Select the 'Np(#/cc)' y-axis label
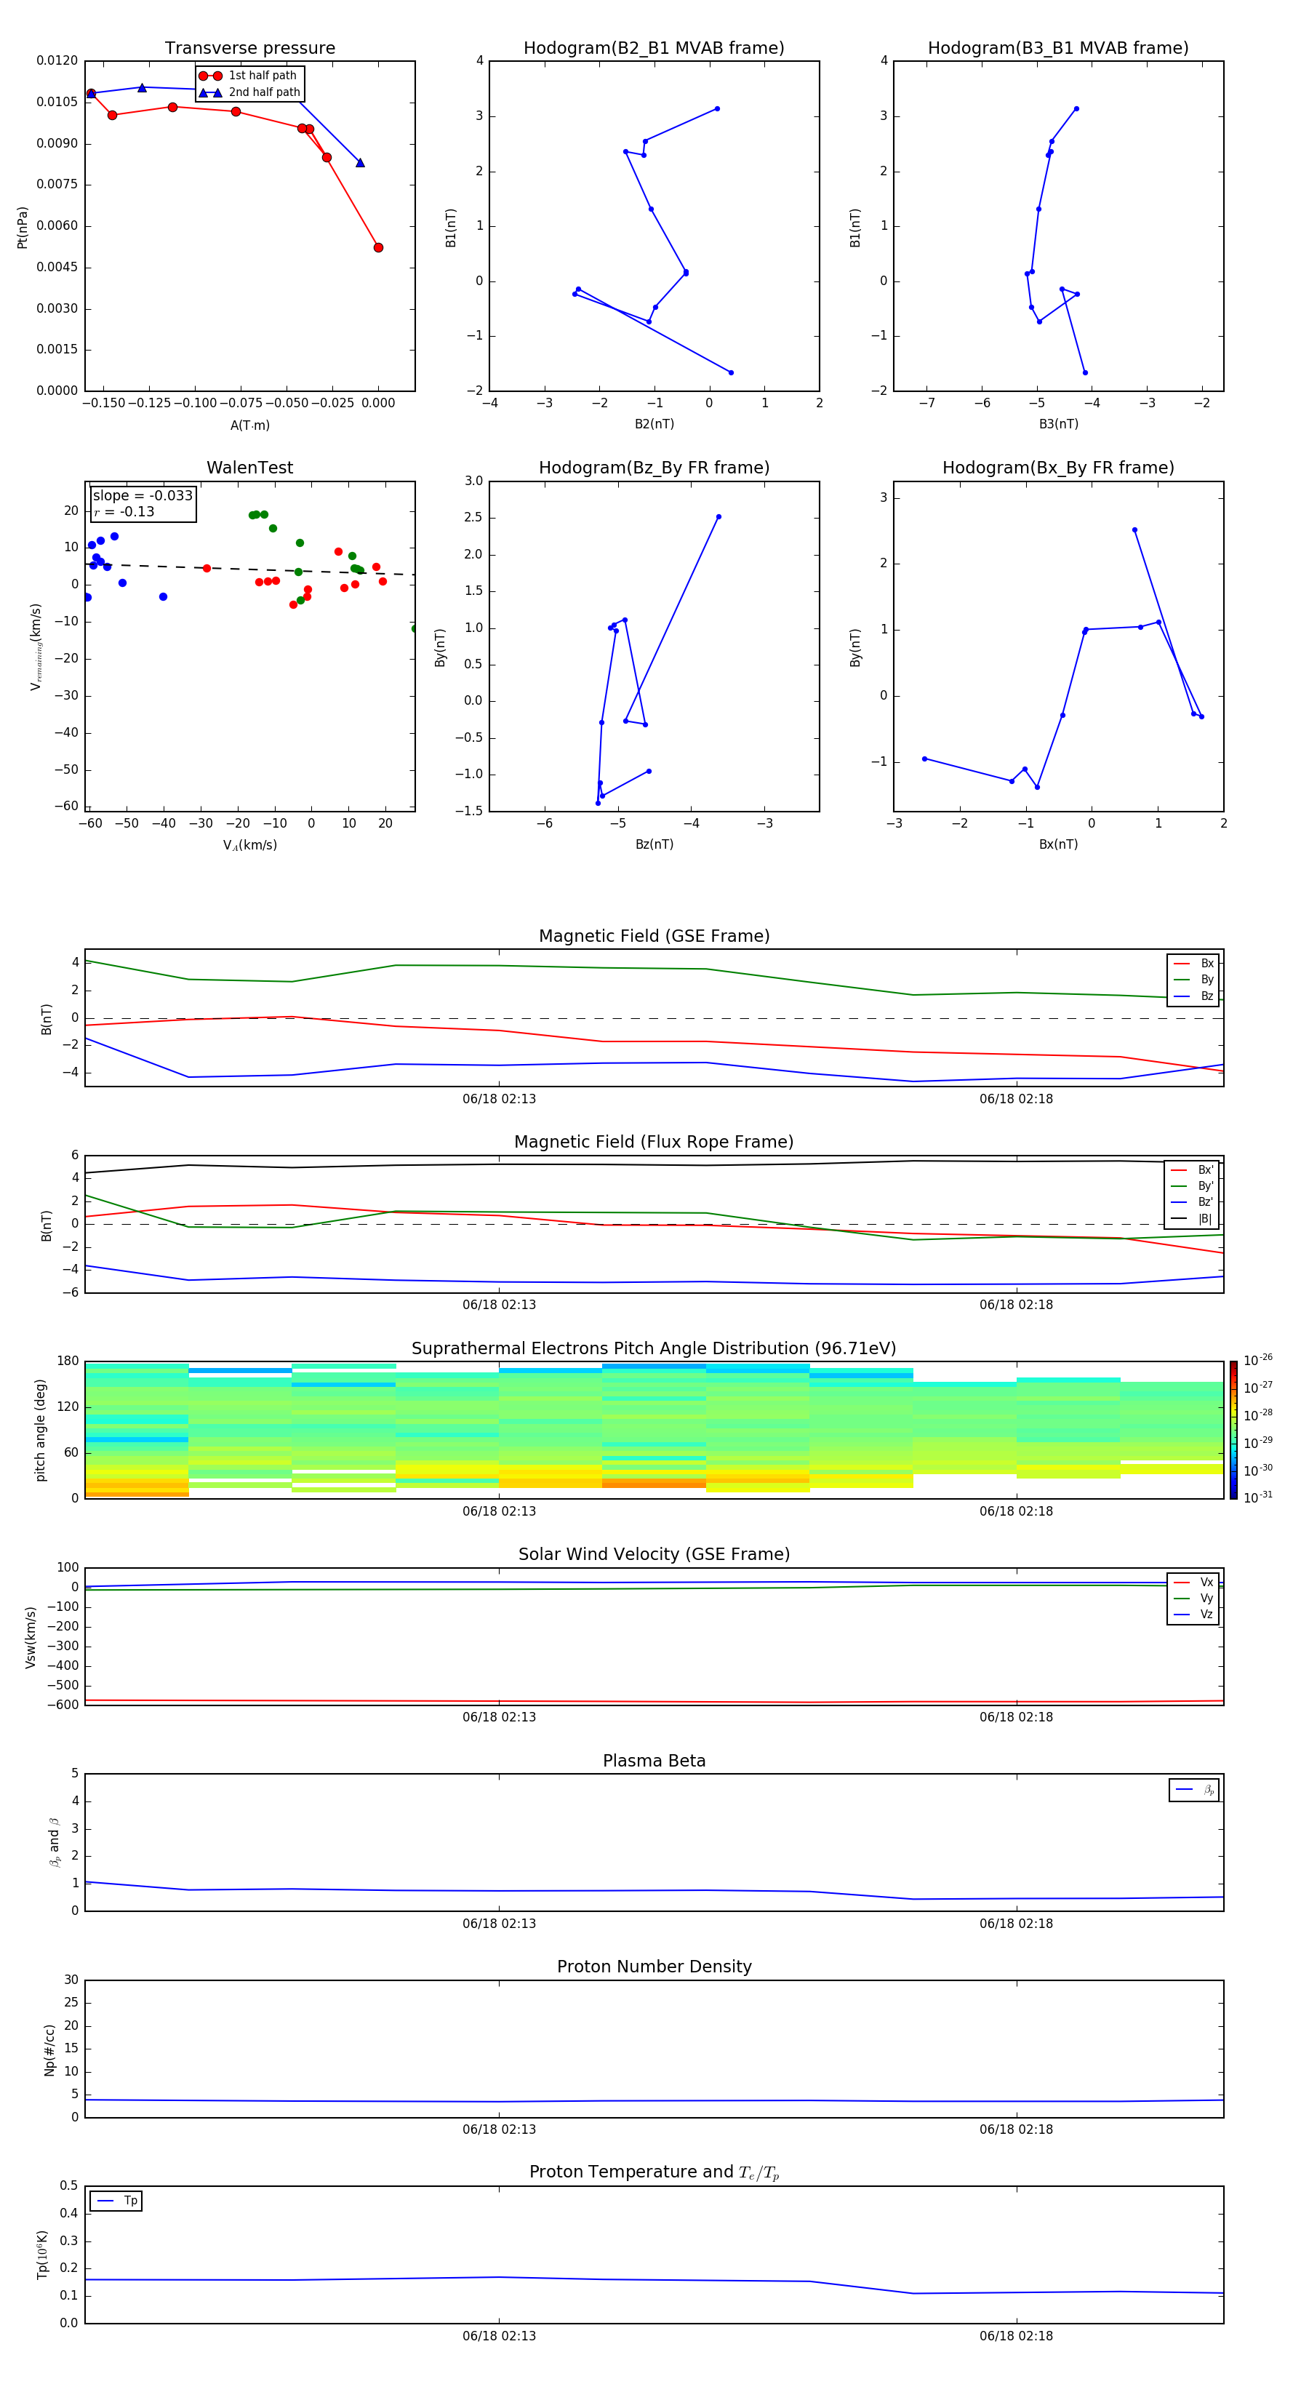Screen dimensions: 1309x2400 (49, 2049)
